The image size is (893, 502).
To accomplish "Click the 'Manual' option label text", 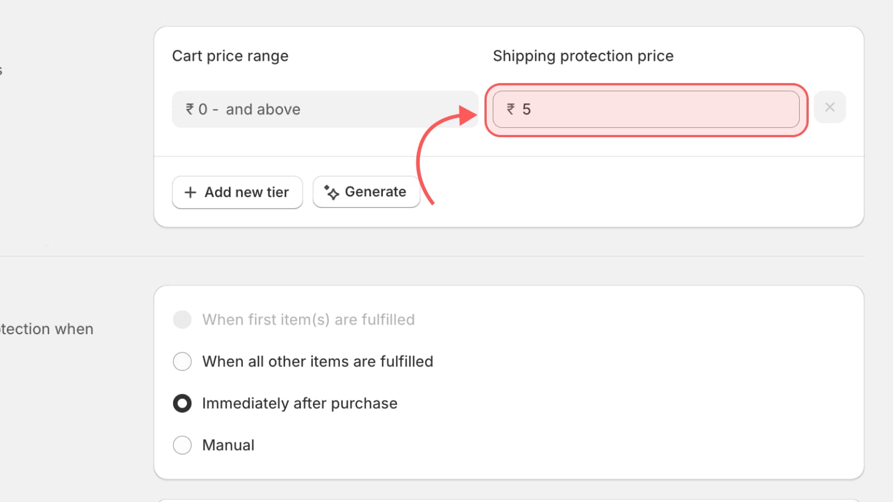I will coord(228,445).
